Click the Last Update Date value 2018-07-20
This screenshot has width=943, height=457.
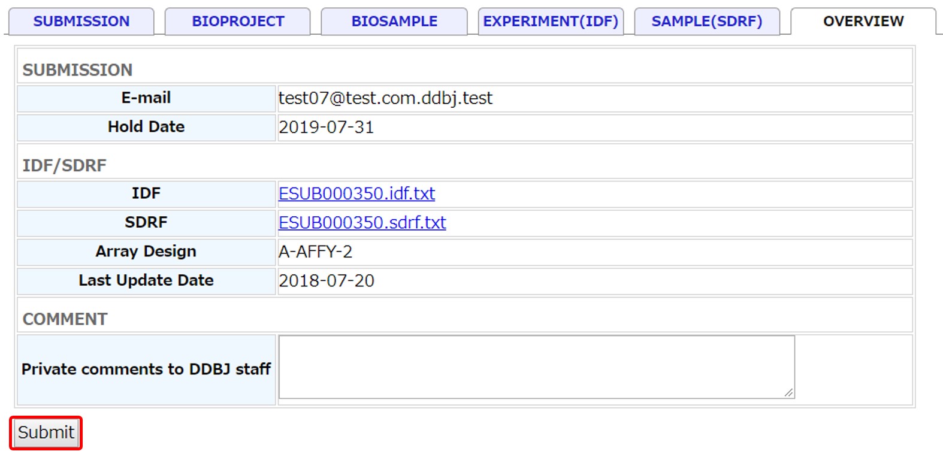tap(327, 281)
